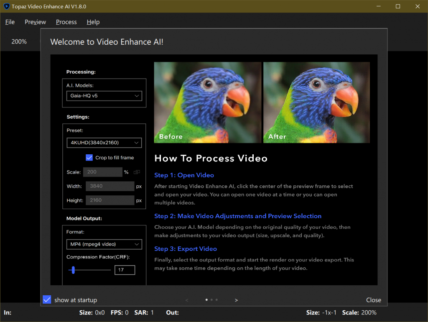The width and height of the screenshot is (428, 322).
Task: Open the Preset dropdown set to 4KUHD
Action: (104, 143)
